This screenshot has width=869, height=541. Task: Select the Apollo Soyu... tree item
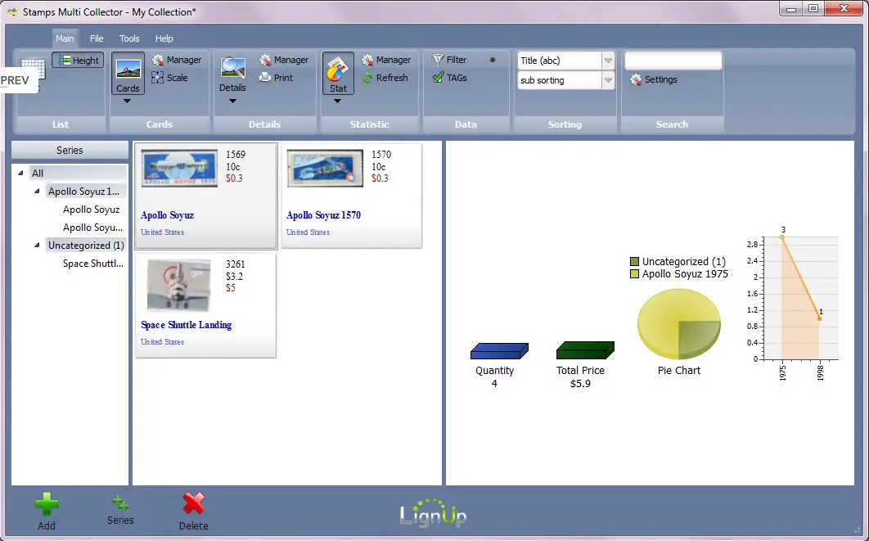(x=92, y=228)
